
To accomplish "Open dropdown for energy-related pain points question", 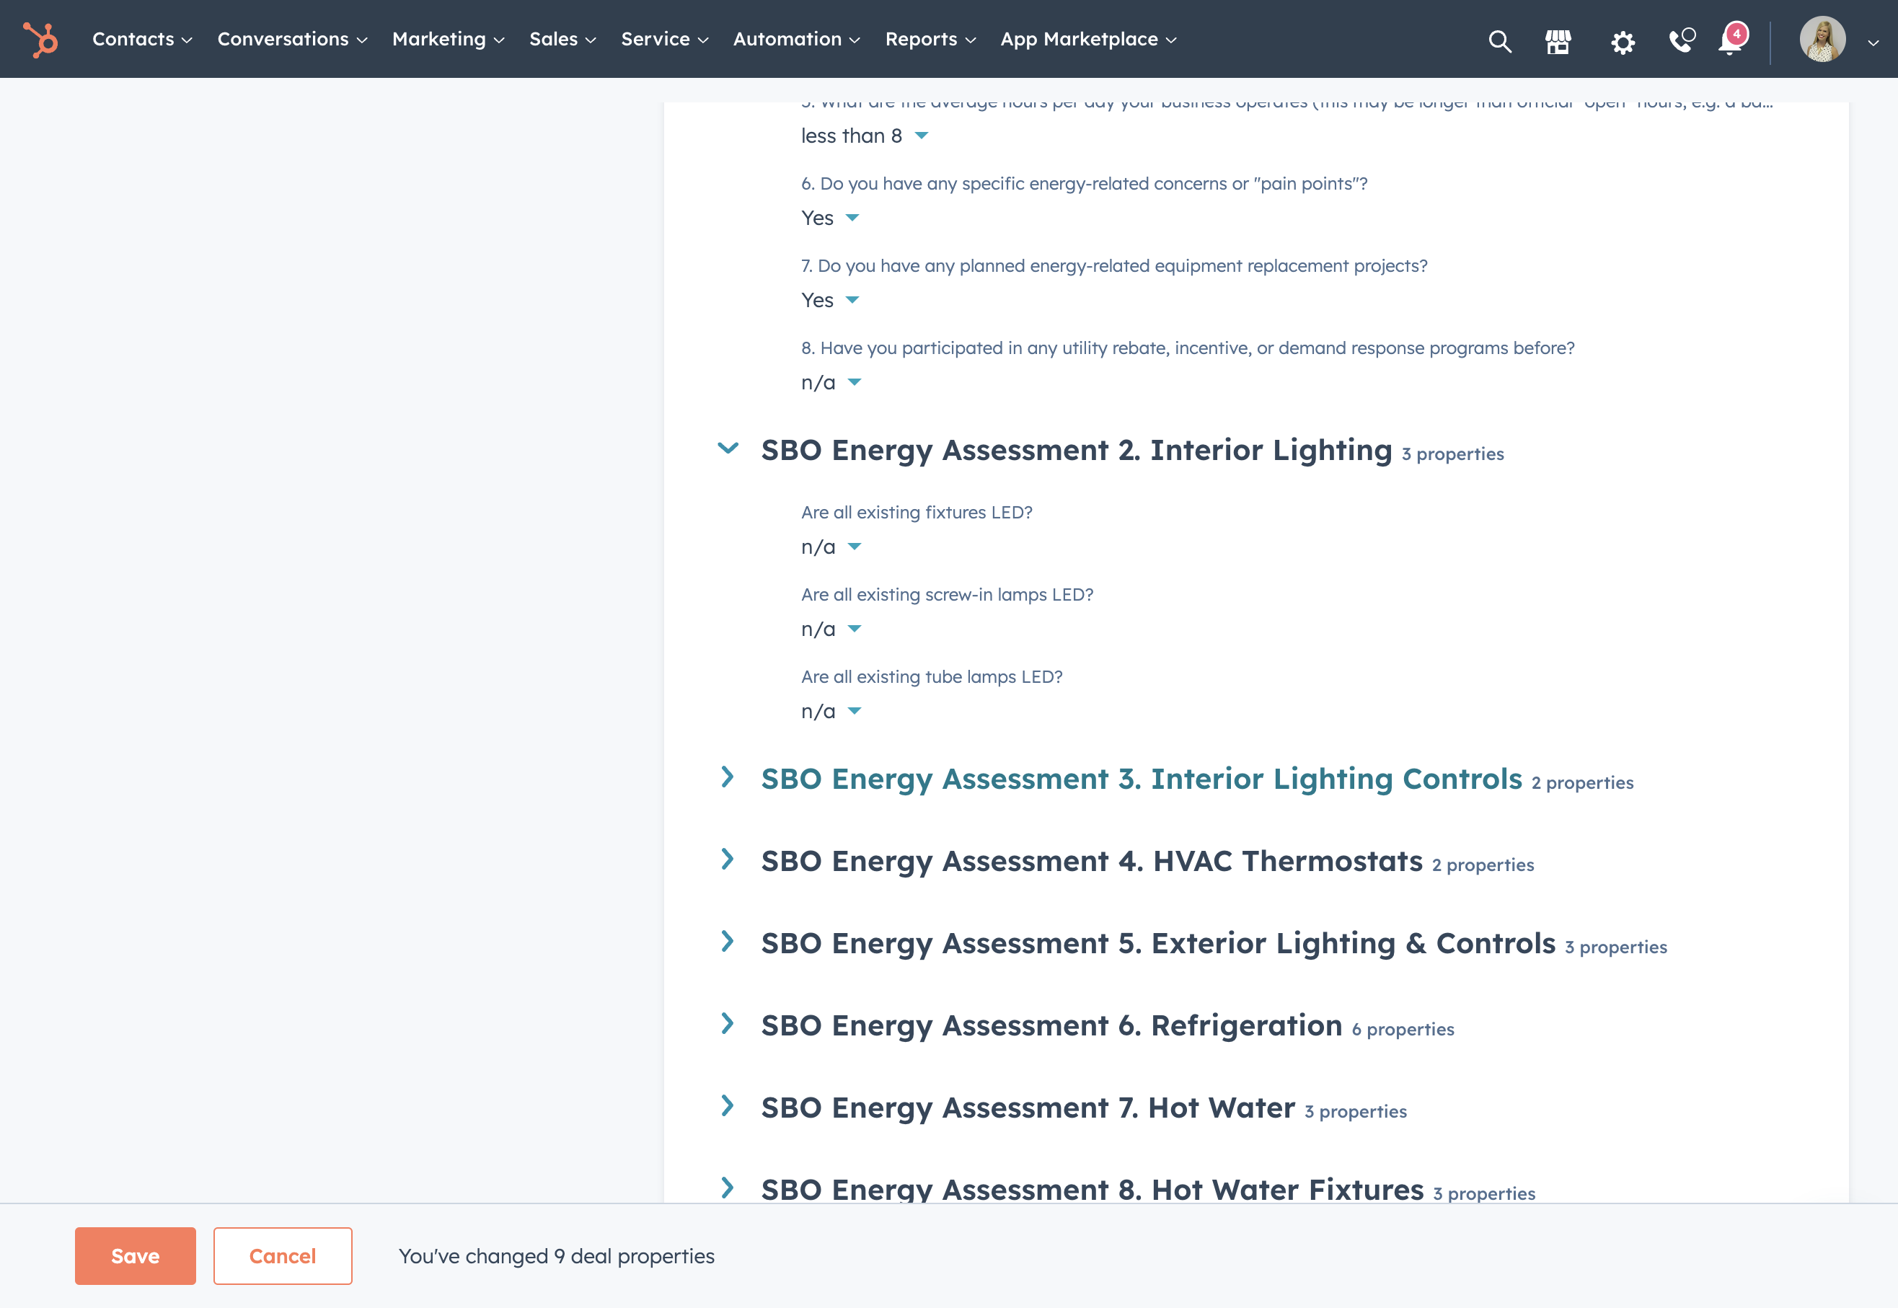I will (x=830, y=218).
